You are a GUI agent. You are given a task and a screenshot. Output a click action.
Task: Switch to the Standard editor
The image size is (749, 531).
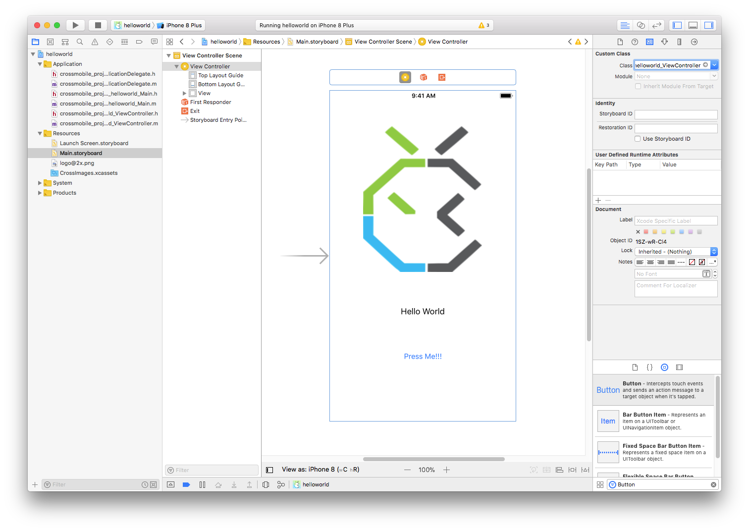pos(625,25)
